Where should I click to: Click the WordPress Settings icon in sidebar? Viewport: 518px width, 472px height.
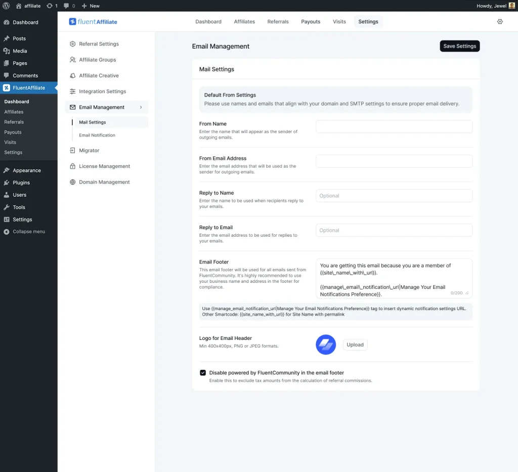tap(7, 220)
